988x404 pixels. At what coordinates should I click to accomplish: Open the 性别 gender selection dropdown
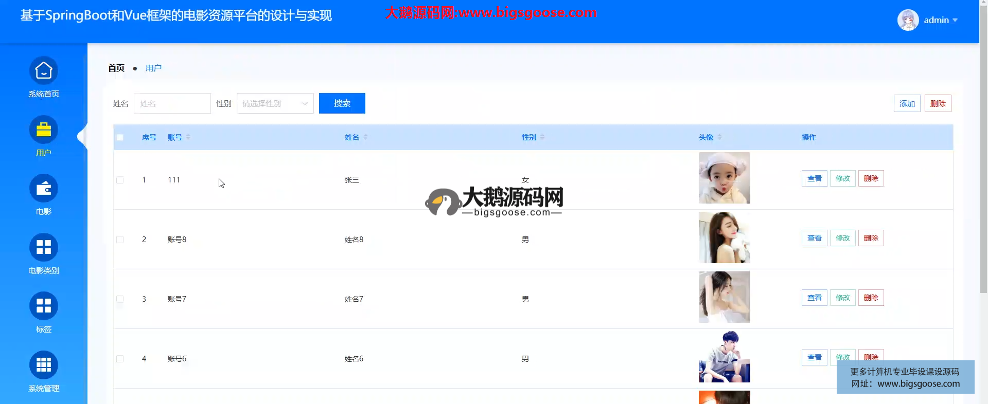[275, 103]
